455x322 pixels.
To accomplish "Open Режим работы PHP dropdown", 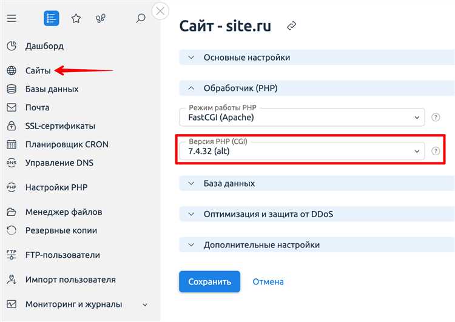I will click(302, 117).
